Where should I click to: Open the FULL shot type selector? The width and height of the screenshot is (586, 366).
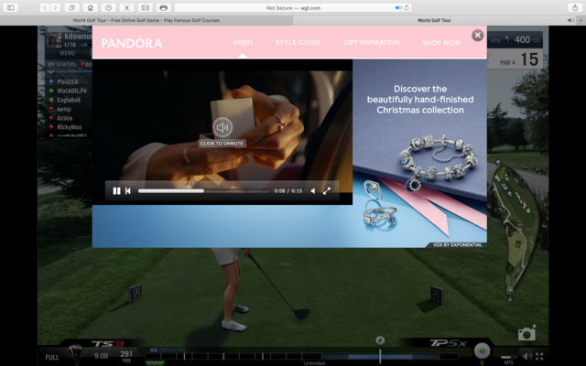[52, 358]
